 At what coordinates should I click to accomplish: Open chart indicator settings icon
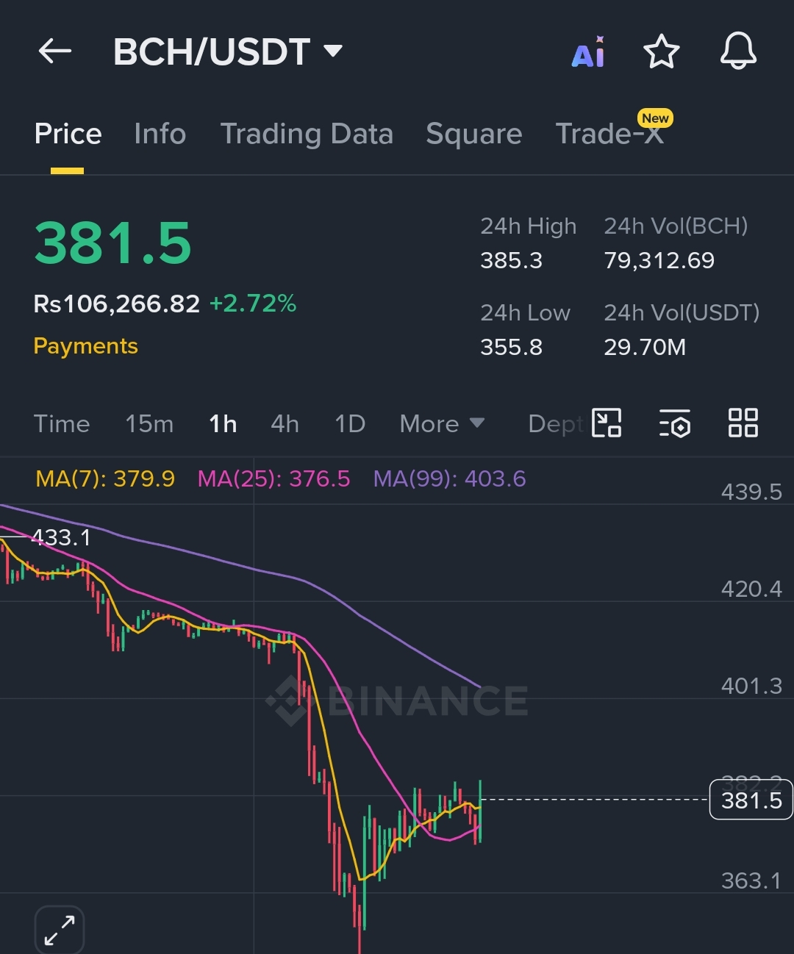pos(675,423)
